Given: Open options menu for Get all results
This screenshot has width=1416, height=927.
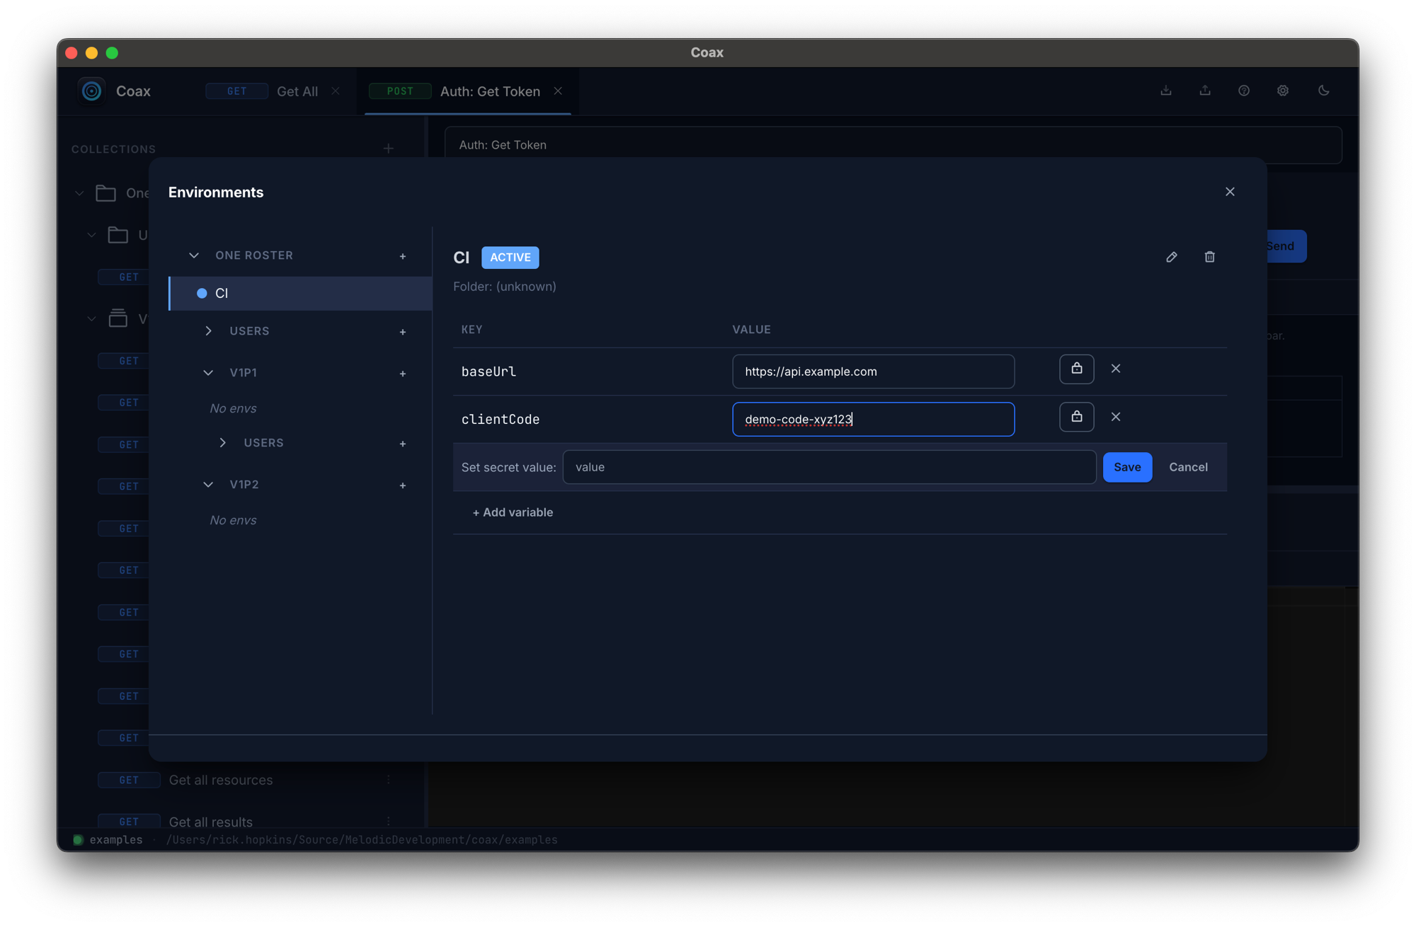Looking at the screenshot, I should pyautogui.click(x=388, y=821).
